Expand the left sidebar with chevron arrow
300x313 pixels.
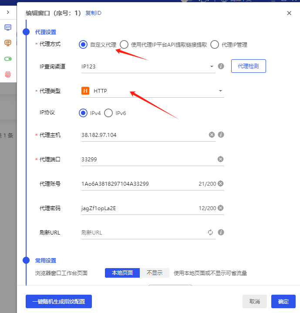pyautogui.click(x=8, y=12)
